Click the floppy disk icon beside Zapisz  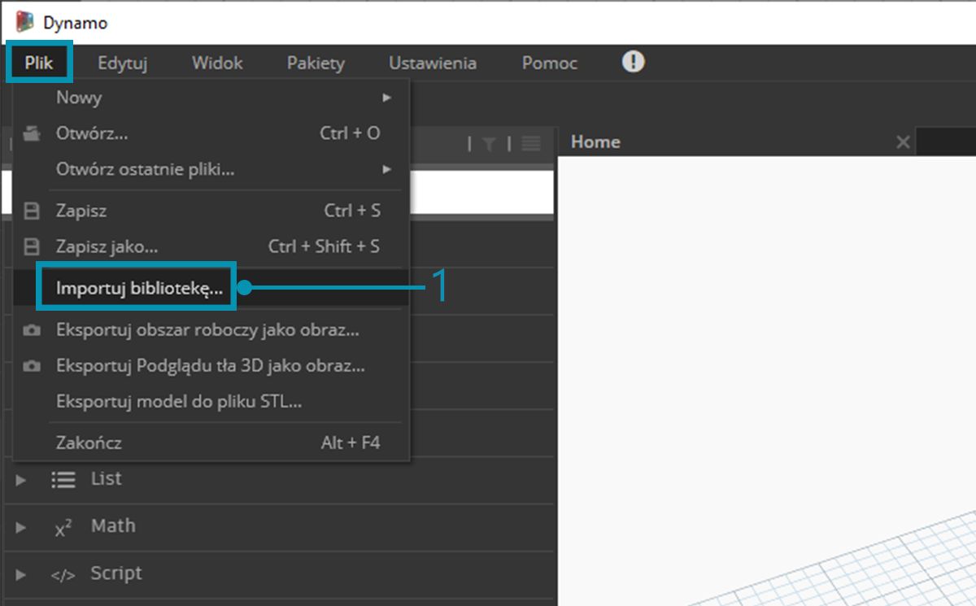coord(32,211)
